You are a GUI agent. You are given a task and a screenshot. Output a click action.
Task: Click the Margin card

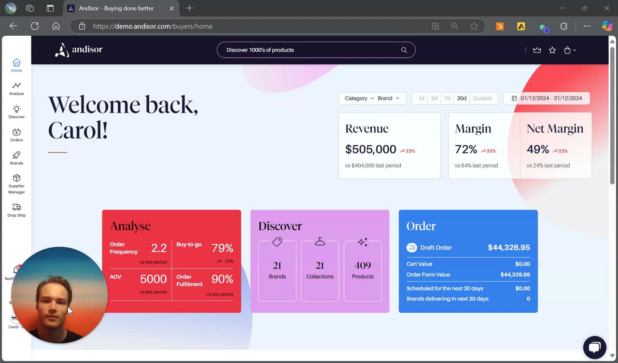[484, 146]
